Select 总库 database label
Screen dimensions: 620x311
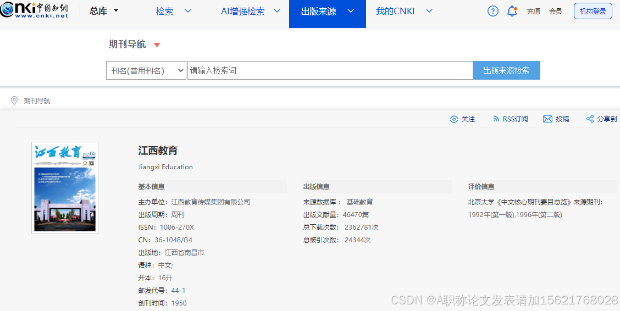pos(98,11)
